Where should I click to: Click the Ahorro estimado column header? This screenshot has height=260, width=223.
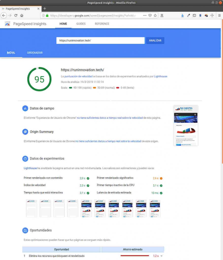[x=133, y=249]
